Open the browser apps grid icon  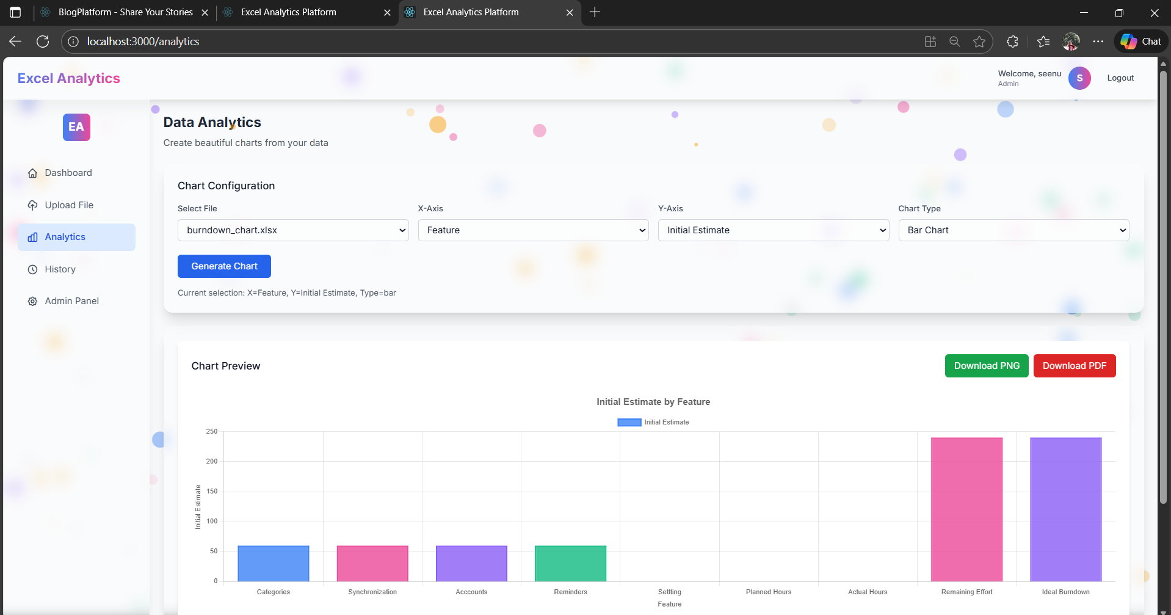coord(930,42)
